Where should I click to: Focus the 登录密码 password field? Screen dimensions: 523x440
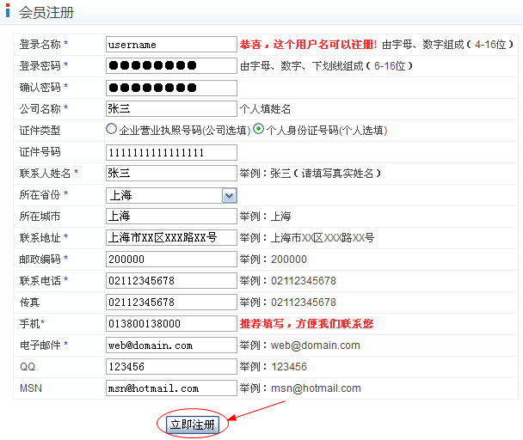(171, 65)
